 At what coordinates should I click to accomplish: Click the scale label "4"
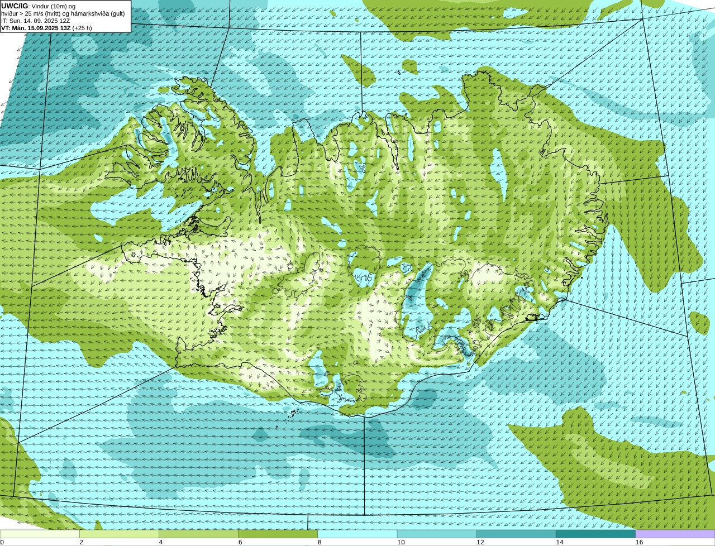click(160, 542)
